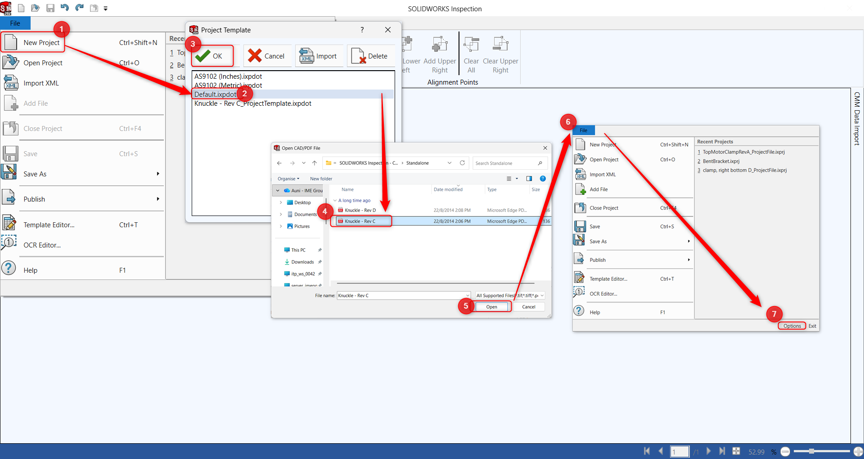
Task: Click the zoom slider handle in status bar
Action: pyautogui.click(x=811, y=451)
